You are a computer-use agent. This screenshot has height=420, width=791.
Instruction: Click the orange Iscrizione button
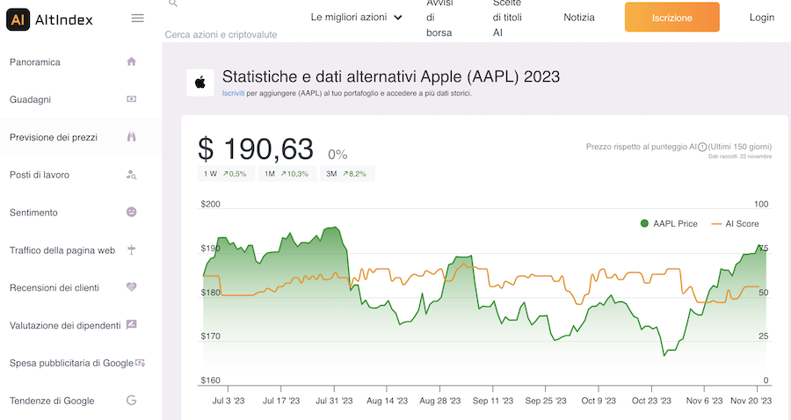click(672, 18)
